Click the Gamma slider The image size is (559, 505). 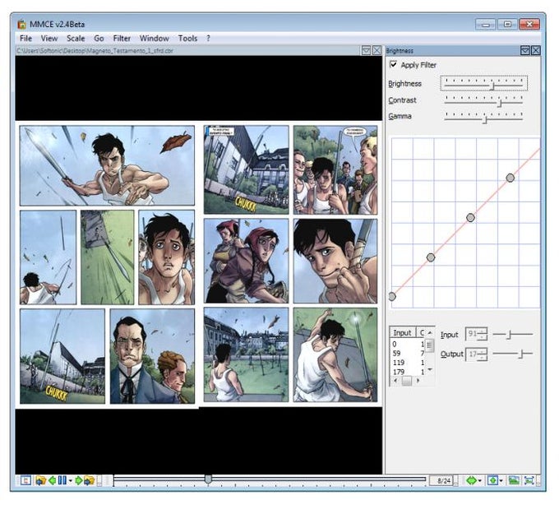pyautogui.click(x=483, y=117)
